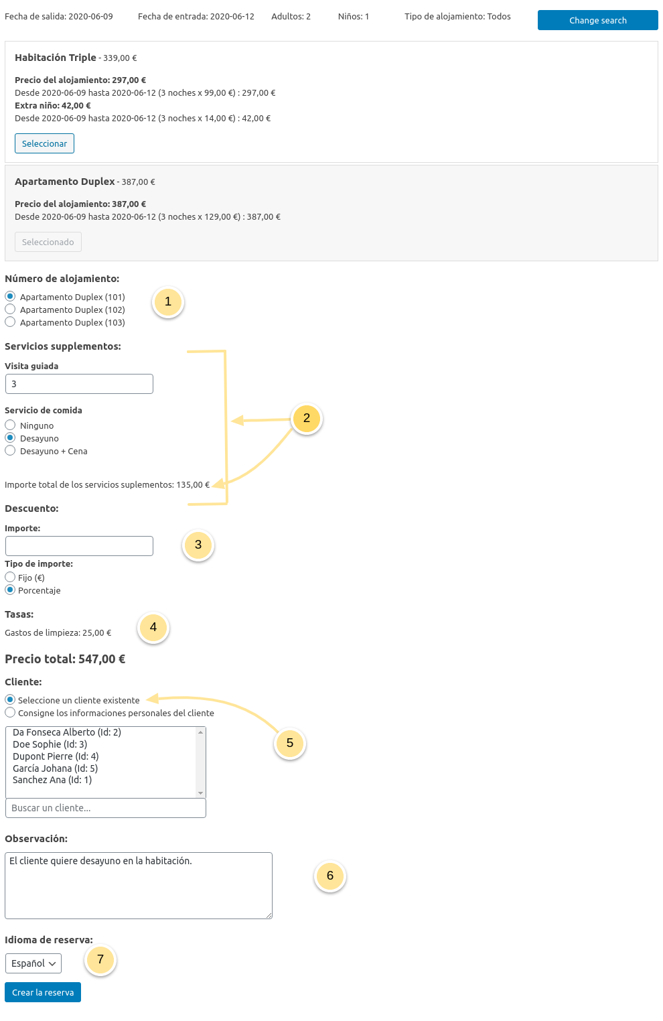Select Apartamento Duplex (102) accommodation

click(x=10, y=309)
